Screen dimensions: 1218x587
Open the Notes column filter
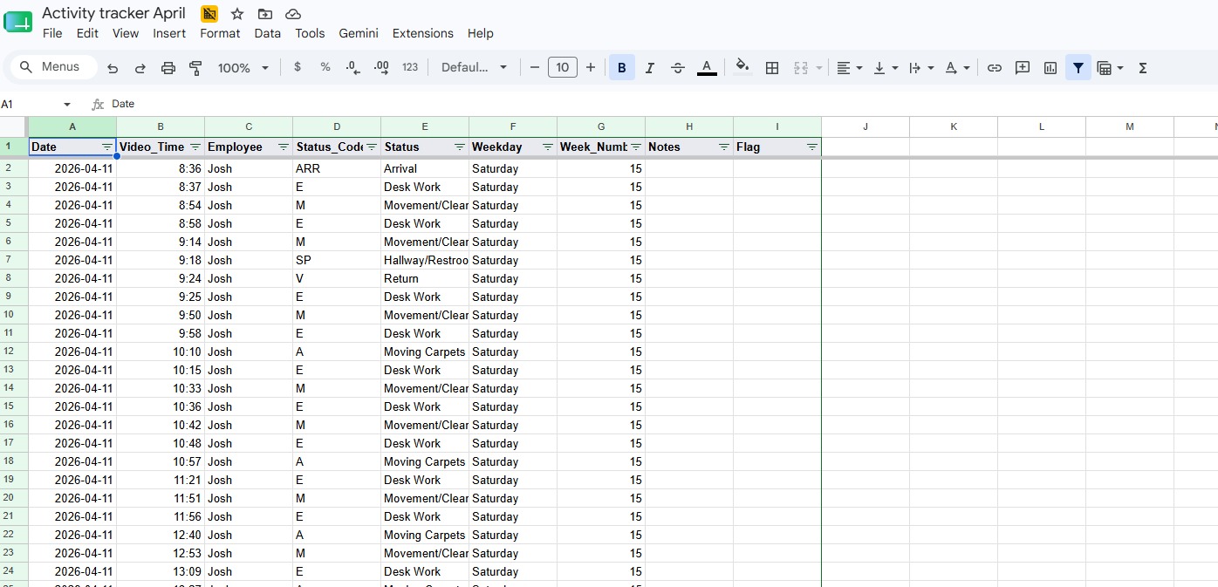tap(724, 147)
